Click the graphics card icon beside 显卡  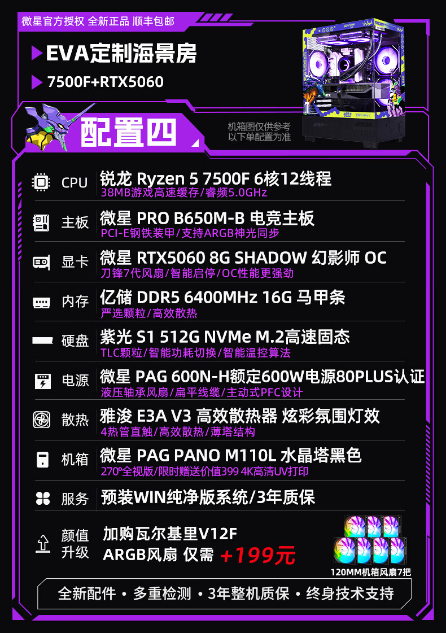point(41,263)
